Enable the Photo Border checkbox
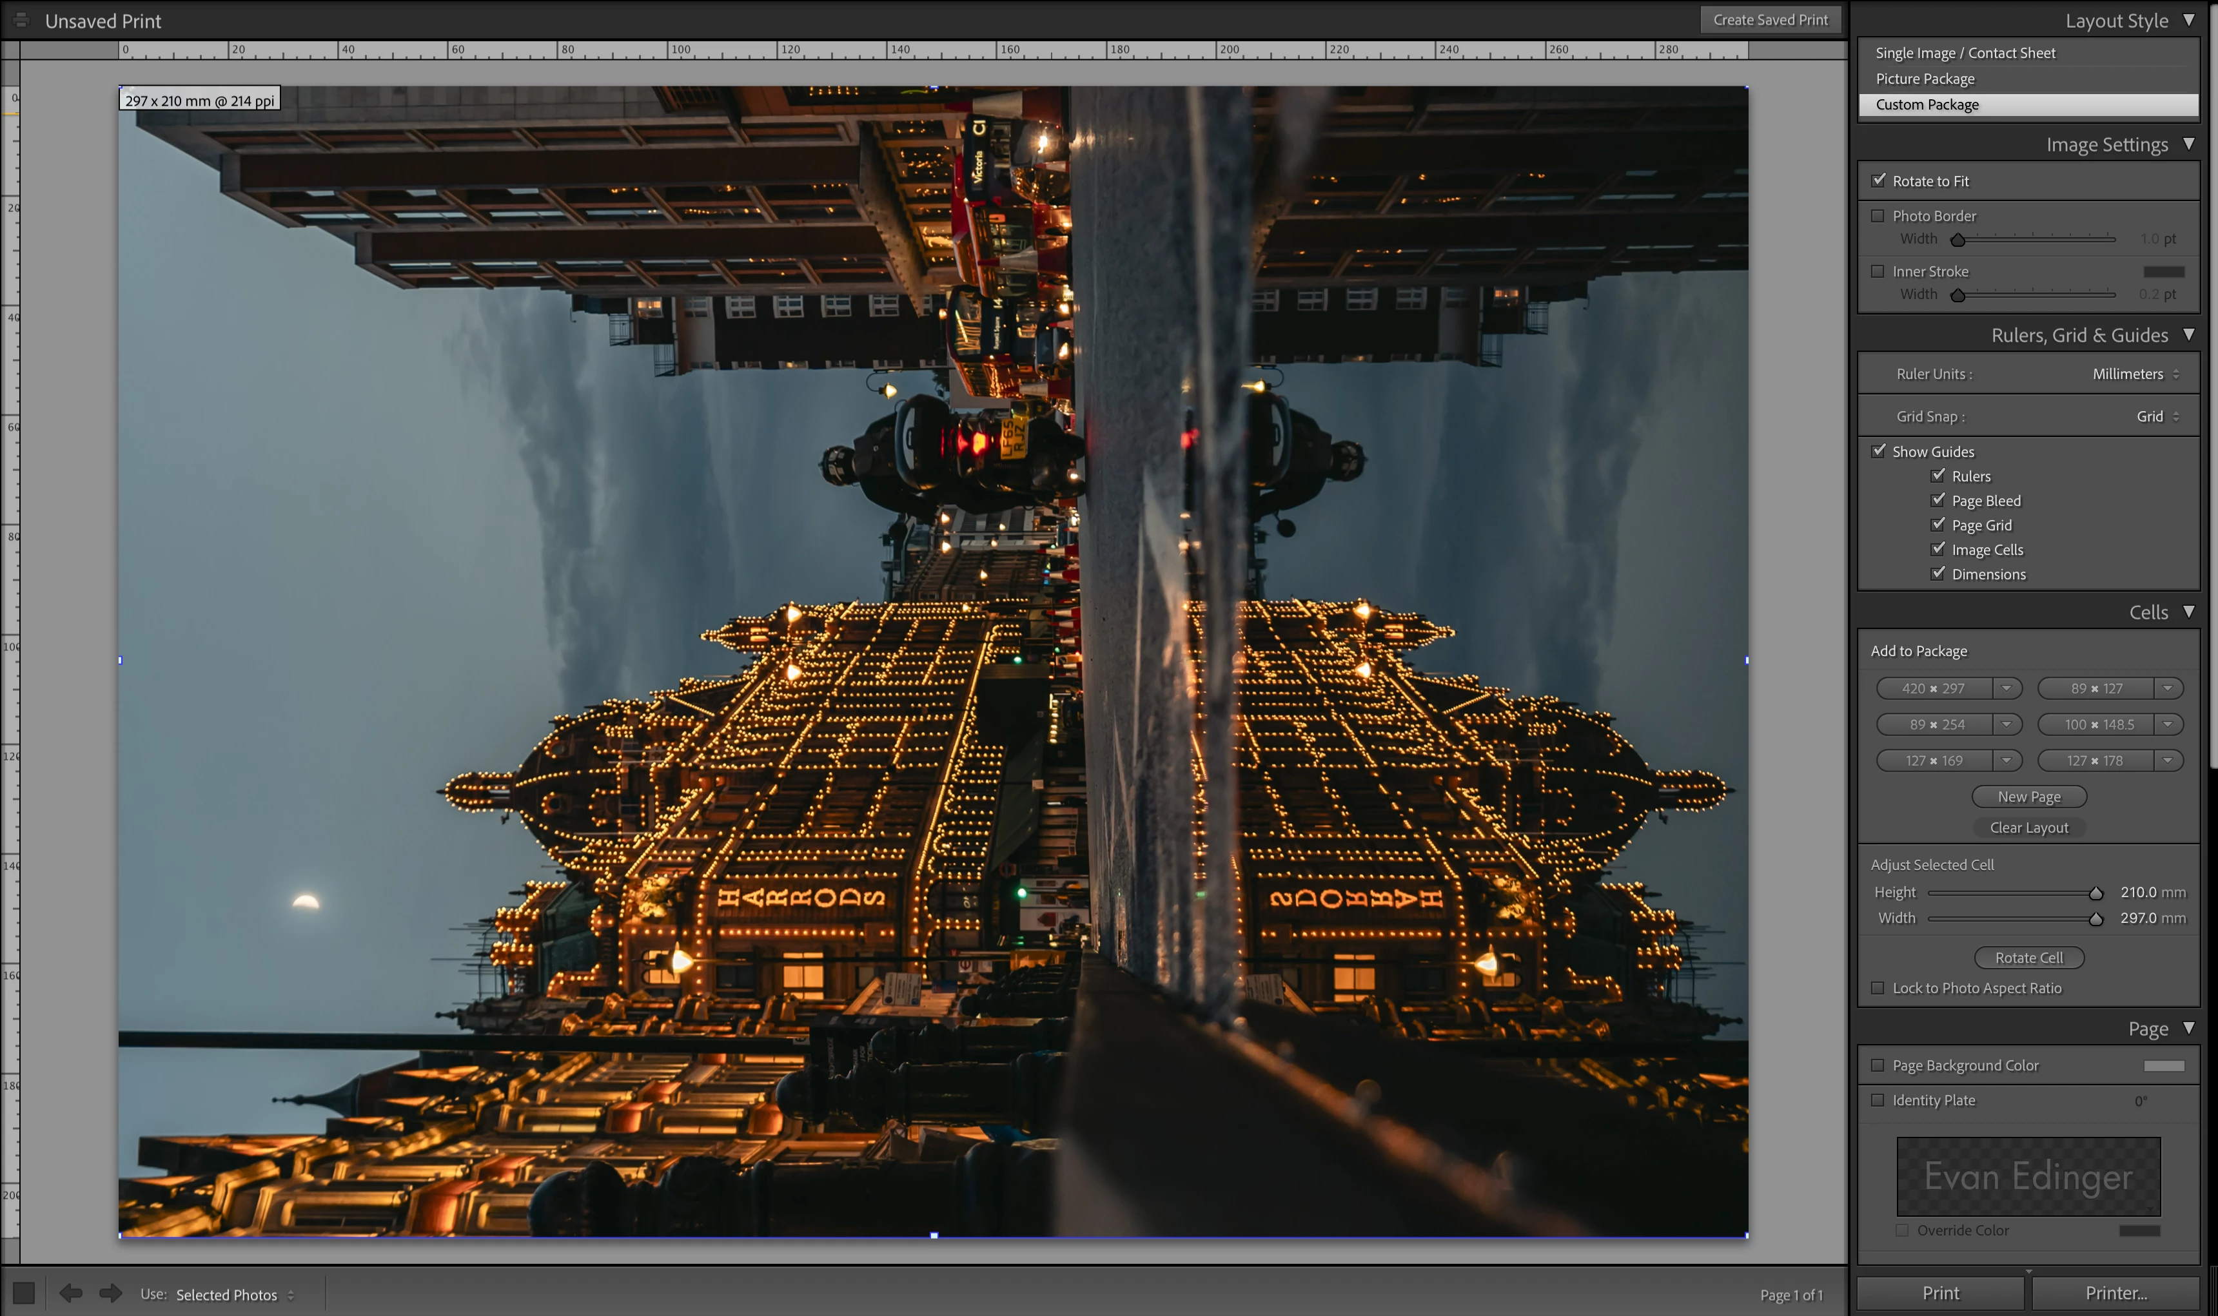Viewport: 2218px width, 1316px height. coord(1878,215)
